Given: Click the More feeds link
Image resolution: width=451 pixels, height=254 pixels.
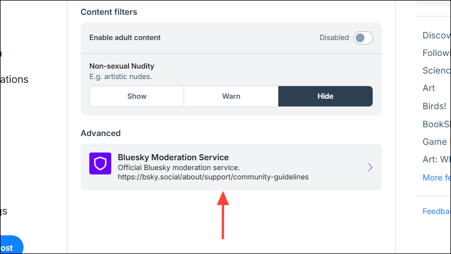Looking at the screenshot, I should [x=436, y=178].
